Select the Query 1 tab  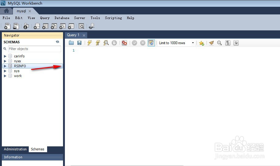[x=73, y=35]
